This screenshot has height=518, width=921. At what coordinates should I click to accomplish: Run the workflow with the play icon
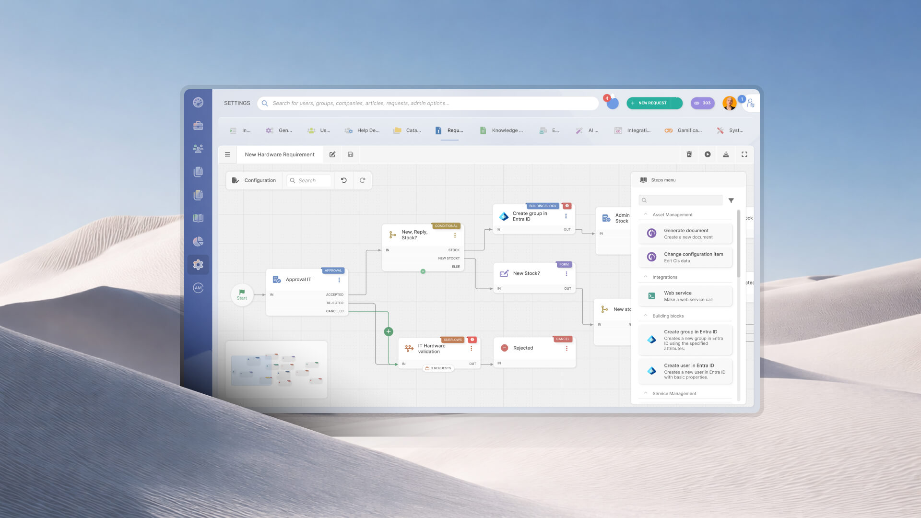click(708, 154)
